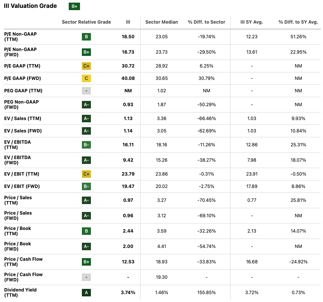Click the III 5Y Avg. column header

[252, 22]
